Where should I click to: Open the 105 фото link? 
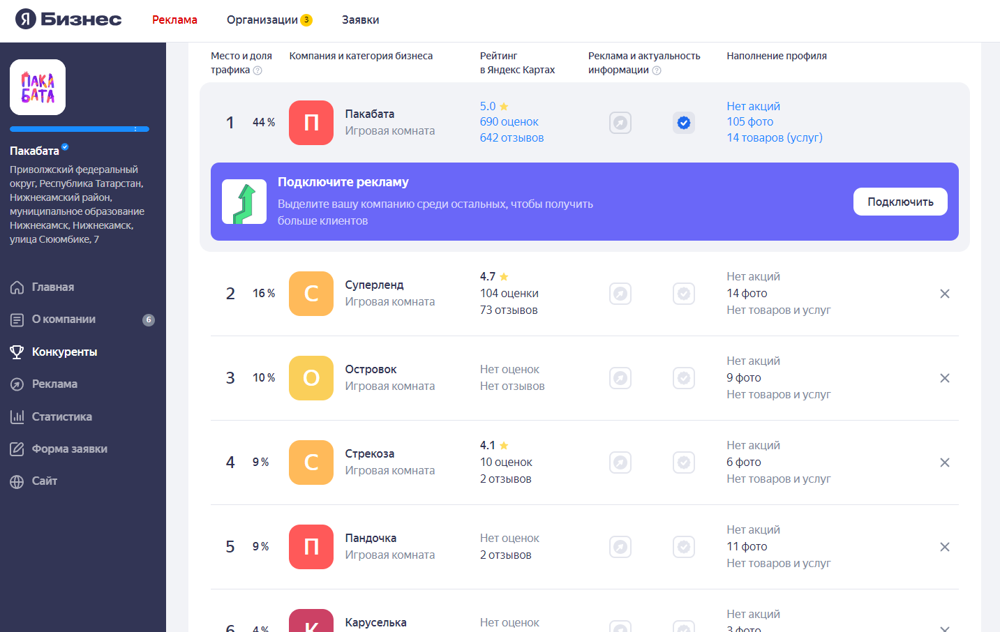tap(749, 121)
